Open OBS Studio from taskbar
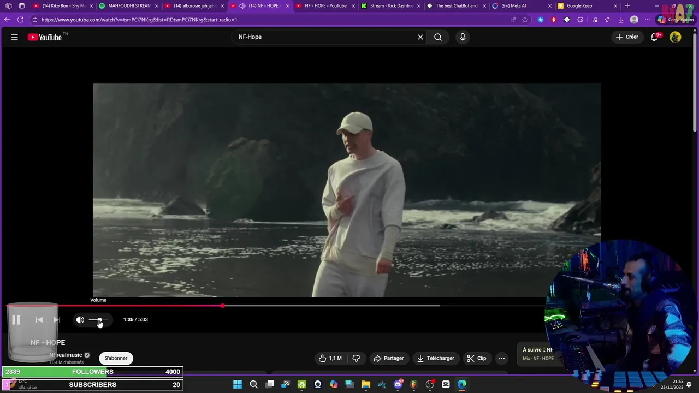The height and width of the screenshot is (393, 699). coord(430,384)
